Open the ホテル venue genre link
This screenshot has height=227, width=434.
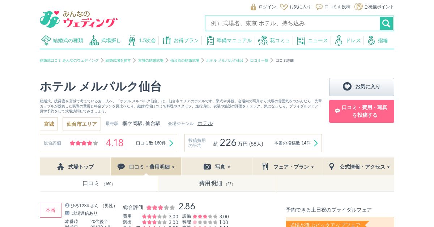point(205,124)
